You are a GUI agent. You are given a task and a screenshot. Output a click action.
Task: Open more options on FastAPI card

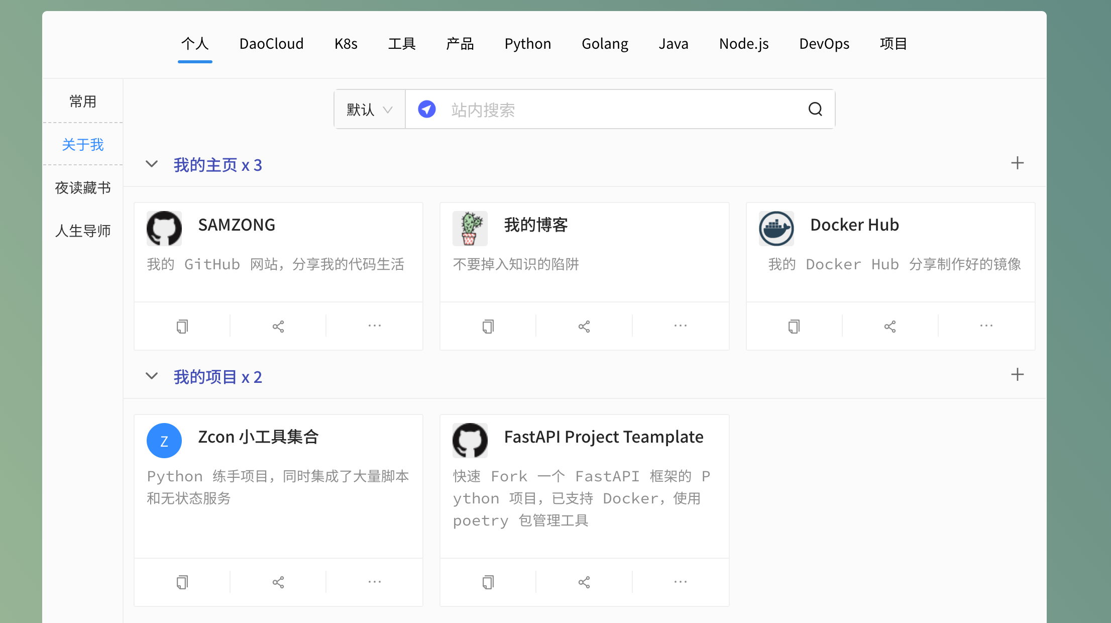pyautogui.click(x=680, y=582)
